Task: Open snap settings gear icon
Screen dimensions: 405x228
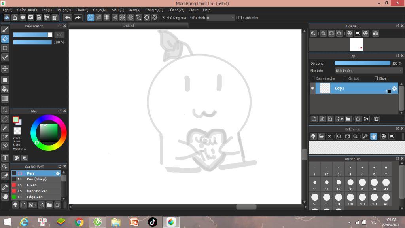Action: point(155,17)
